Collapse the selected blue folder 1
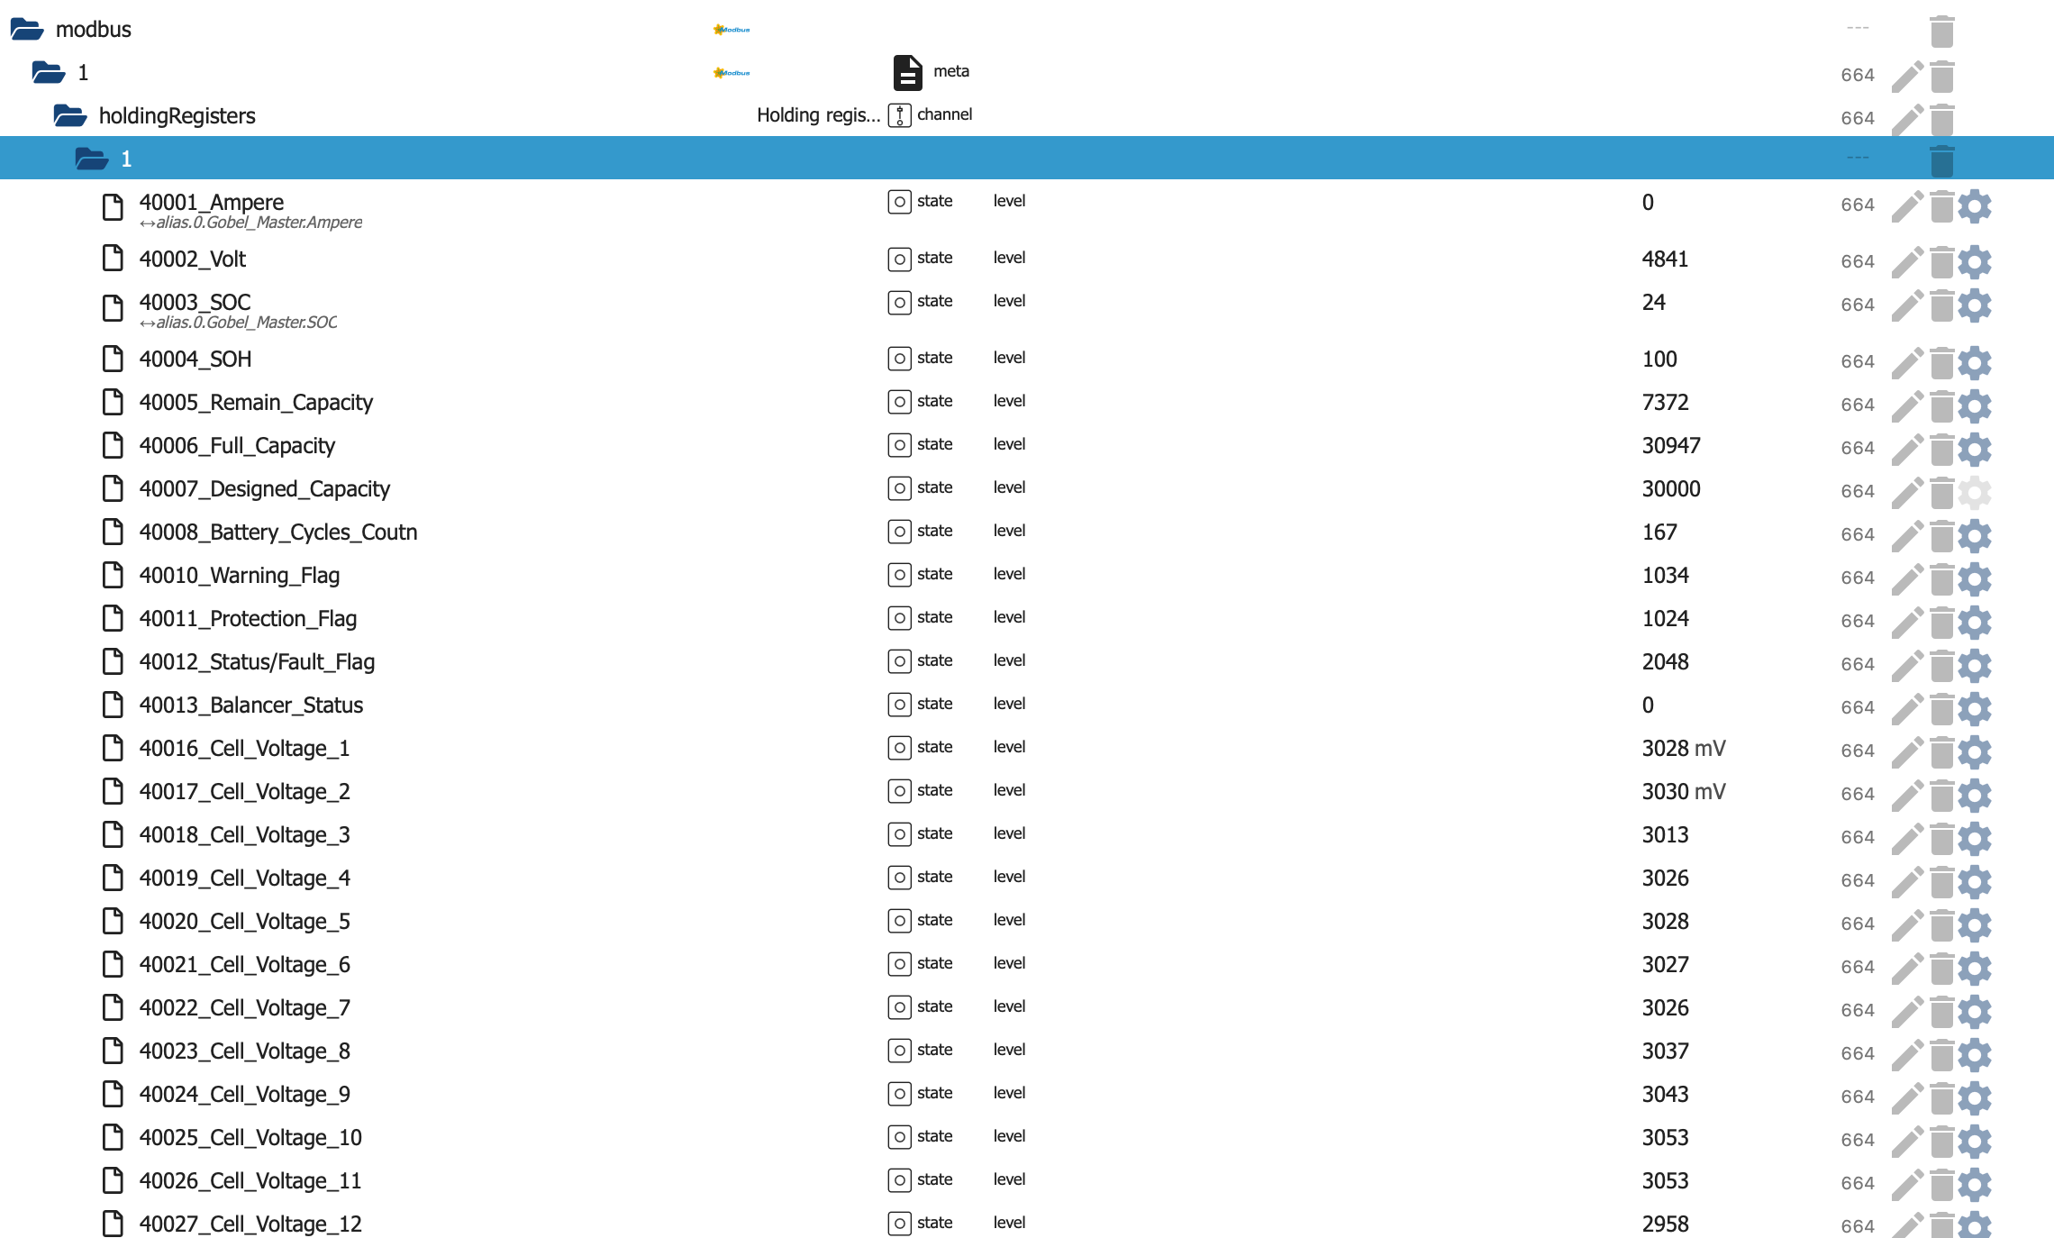This screenshot has height=1238, width=2054. pyautogui.click(x=92, y=159)
